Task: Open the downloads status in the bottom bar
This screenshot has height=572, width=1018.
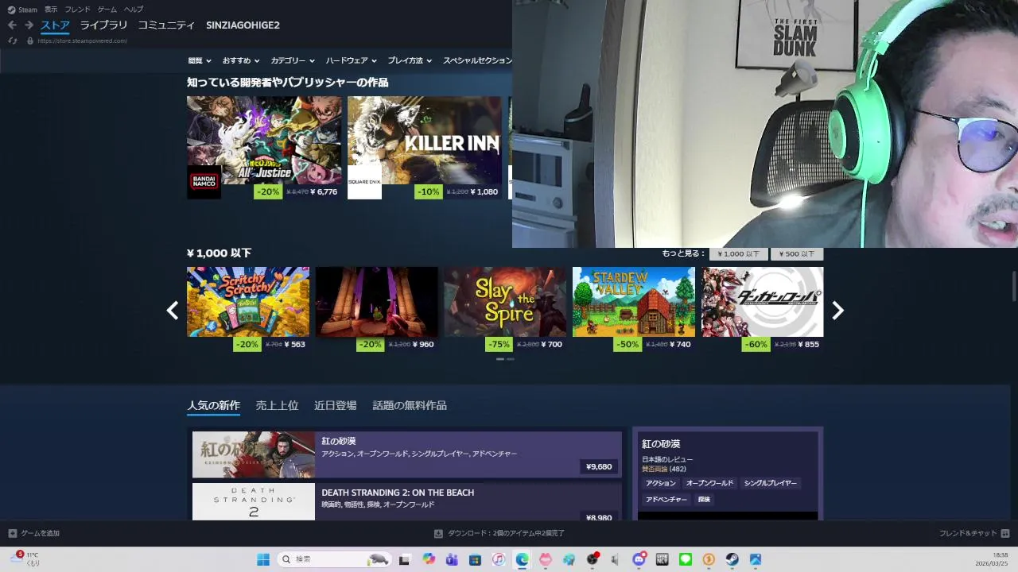Action: pyautogui.click(x=499, y=533)
